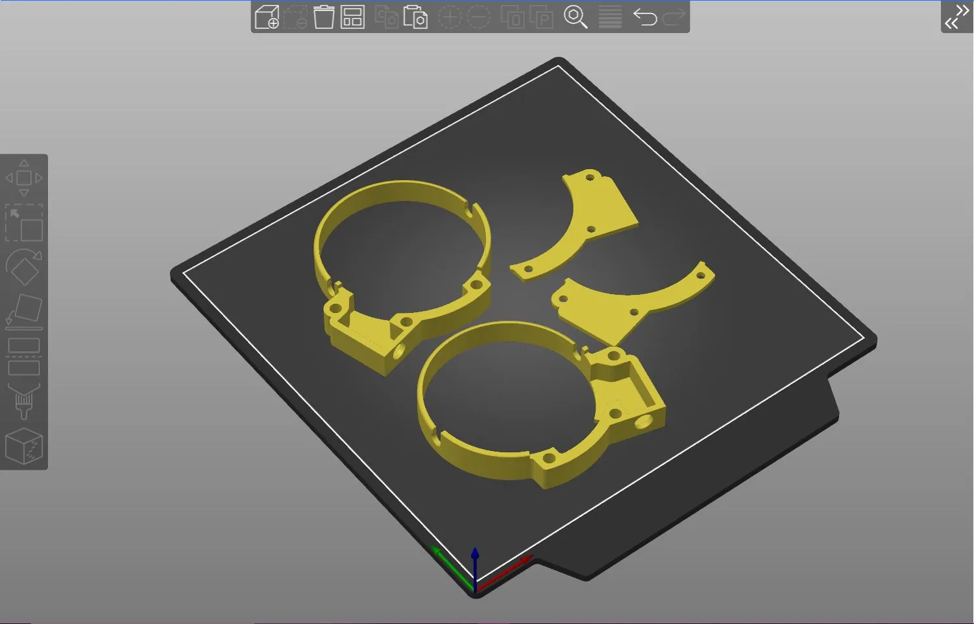This screenshot has height=624, width=974.
Task: Open variable layer height tool
Action: click(610, 16)
